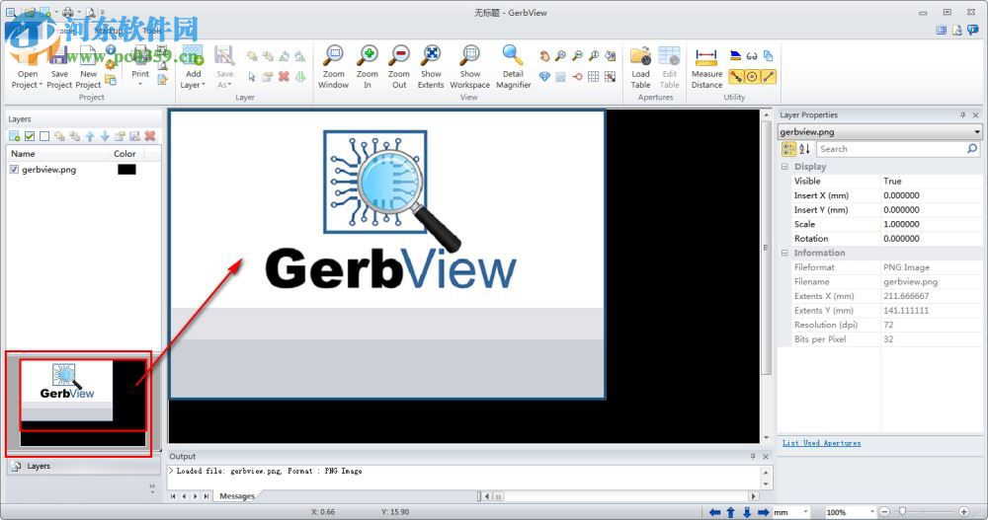Click zoom minus button in status bar

(884, 512)
